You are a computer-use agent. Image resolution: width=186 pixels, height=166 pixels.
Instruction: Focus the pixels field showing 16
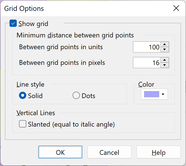tap(147, 63)
